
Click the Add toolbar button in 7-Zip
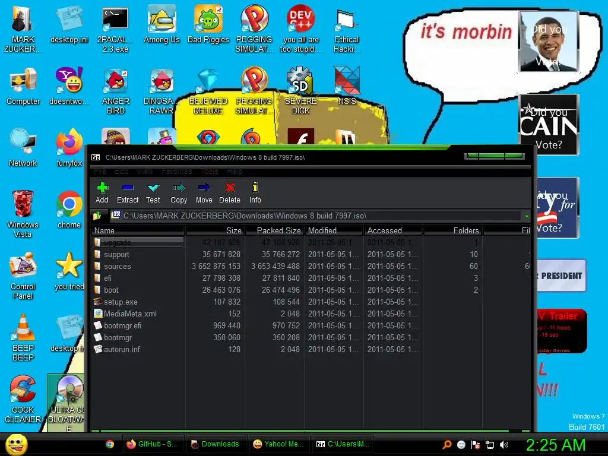click(x=102, y=193)
